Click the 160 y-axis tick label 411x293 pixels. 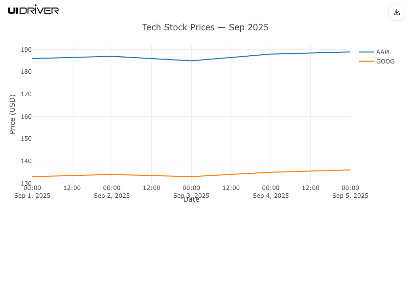[x=26, y=117]
